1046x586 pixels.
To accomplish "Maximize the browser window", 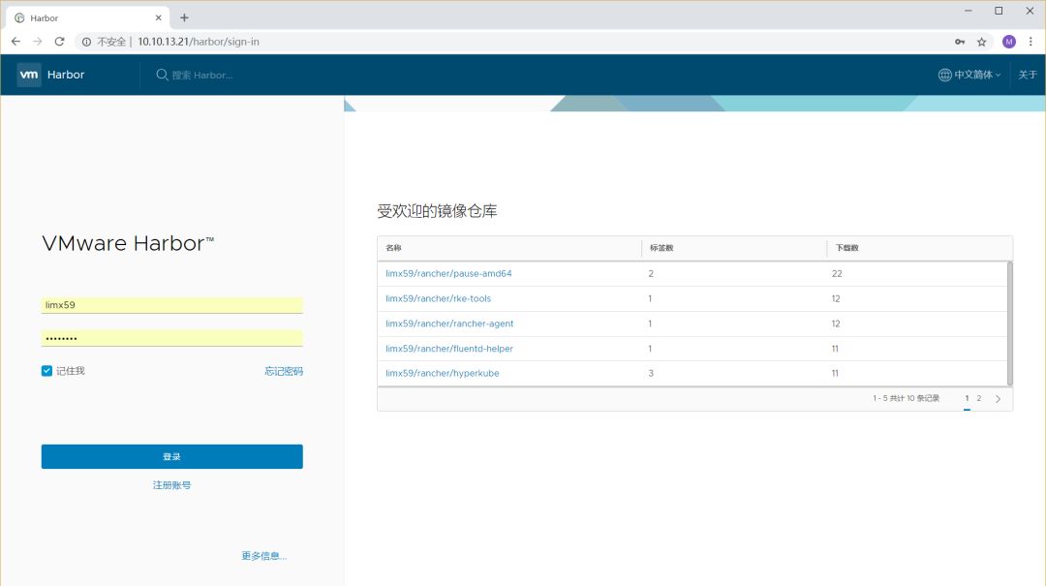I will pyautogui.click(x=999, y=11).
